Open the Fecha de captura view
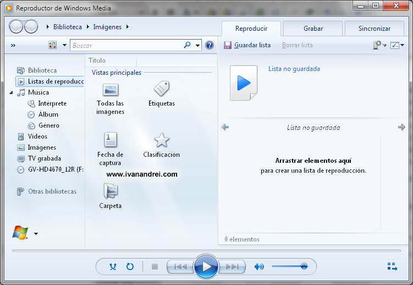The height and width of the screenshot is (285, 413). coord(110,149)
